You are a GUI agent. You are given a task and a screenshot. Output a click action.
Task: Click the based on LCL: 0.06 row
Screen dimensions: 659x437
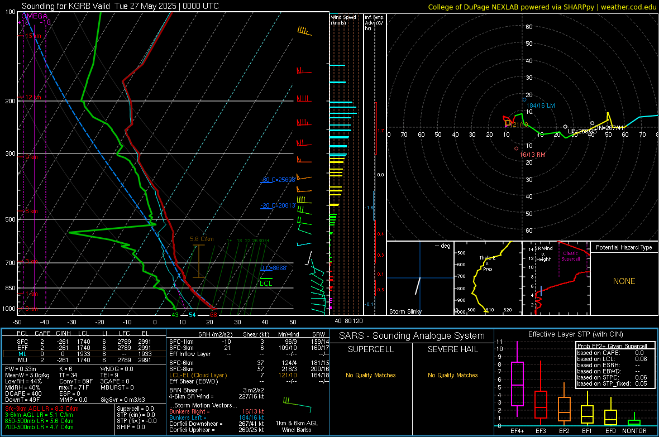click(612, 359)
